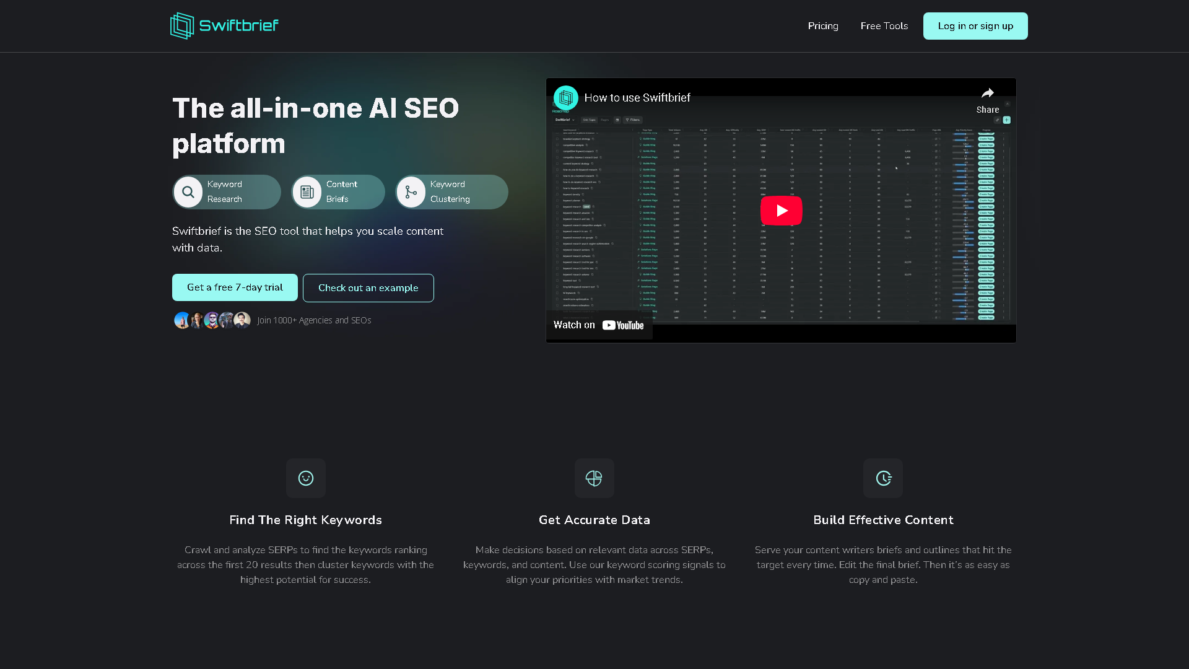
Task: Click the clock content icon
Action: pyautogui.click(x=883, y=478)
